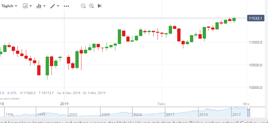268x123 pixels.
Task: Click the 10500.0 price axis label
Action: point(256,65)
